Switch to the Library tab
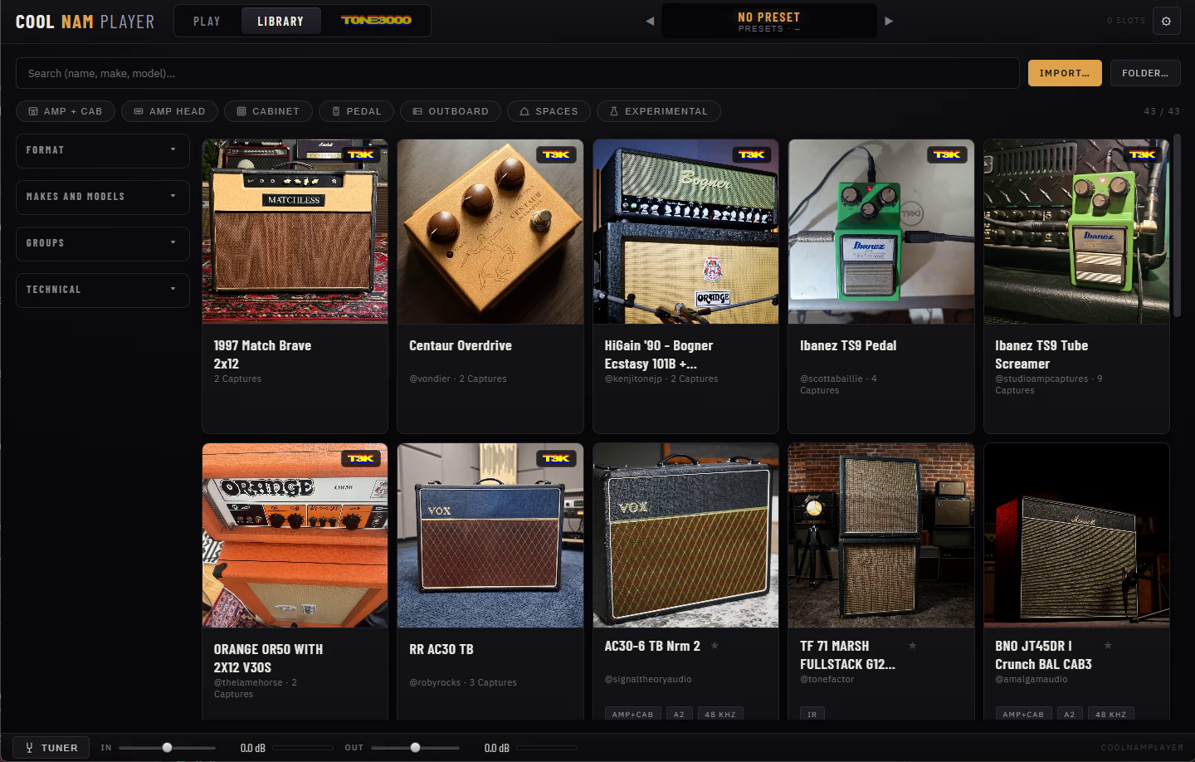This screenshot has height=762, width=1195. coord(280,21)
